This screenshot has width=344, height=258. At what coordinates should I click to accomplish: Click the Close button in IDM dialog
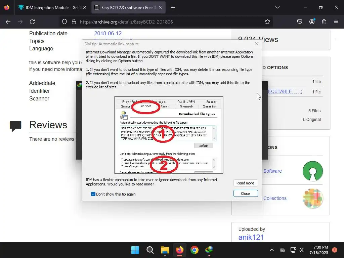coord(245,193)
